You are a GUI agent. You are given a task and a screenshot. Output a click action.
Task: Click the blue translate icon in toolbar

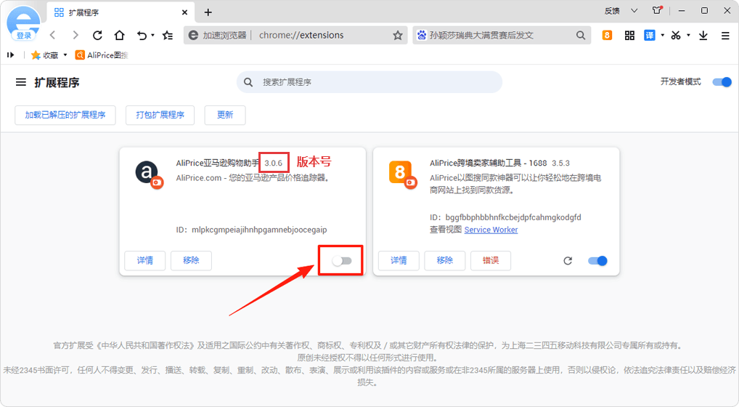coord(650,35)
